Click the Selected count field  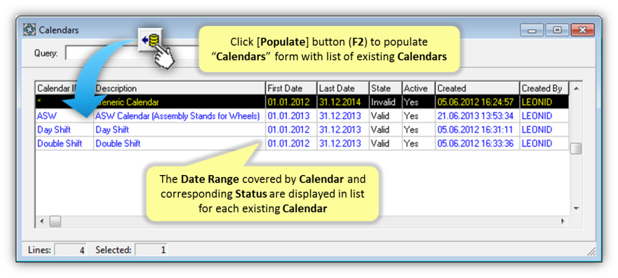coord(152,250)
